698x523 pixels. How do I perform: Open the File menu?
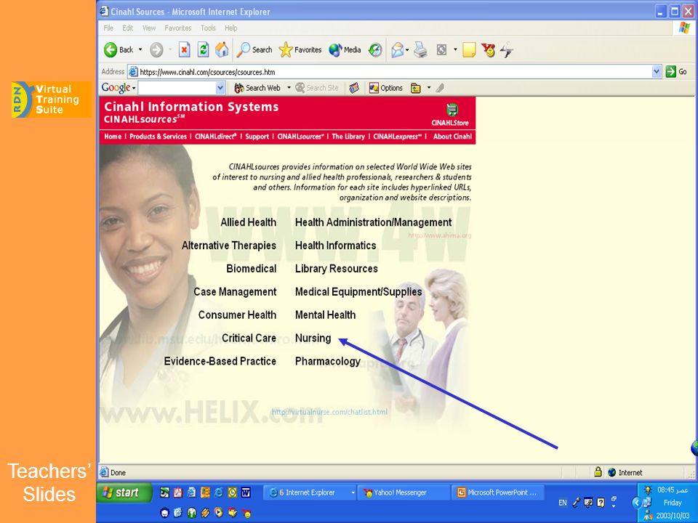(x=108, y=28)
